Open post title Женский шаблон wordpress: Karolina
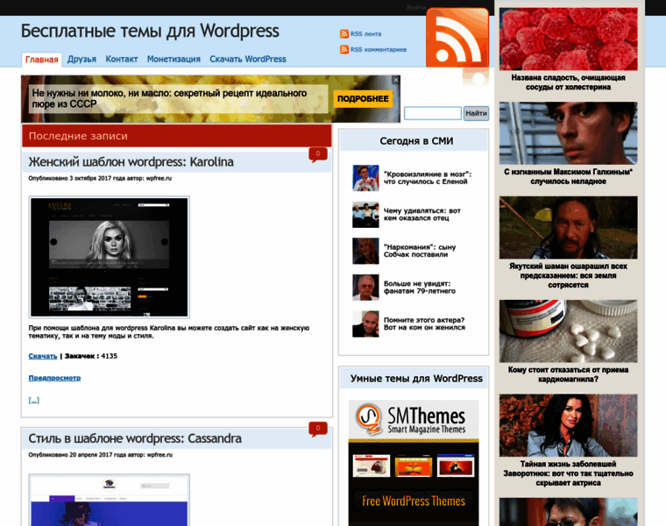This screenshot has width=666, height=526. pos(131,162)
